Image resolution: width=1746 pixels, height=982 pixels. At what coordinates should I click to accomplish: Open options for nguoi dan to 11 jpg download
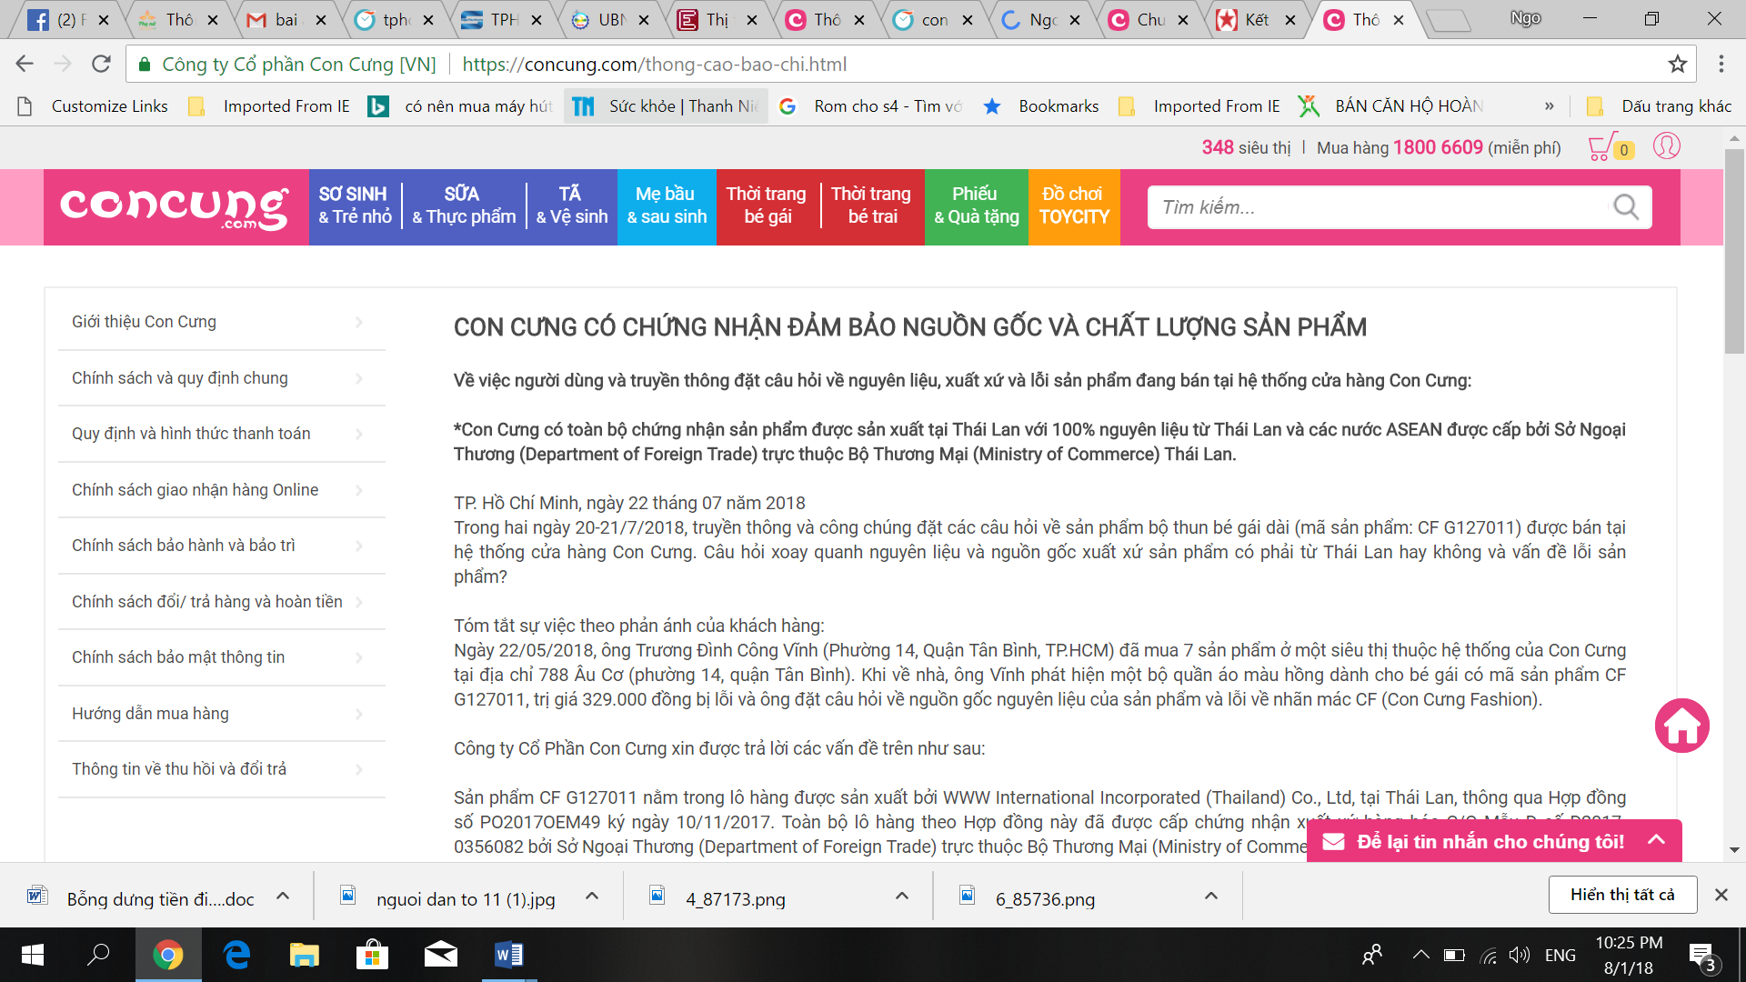[592, 896]
